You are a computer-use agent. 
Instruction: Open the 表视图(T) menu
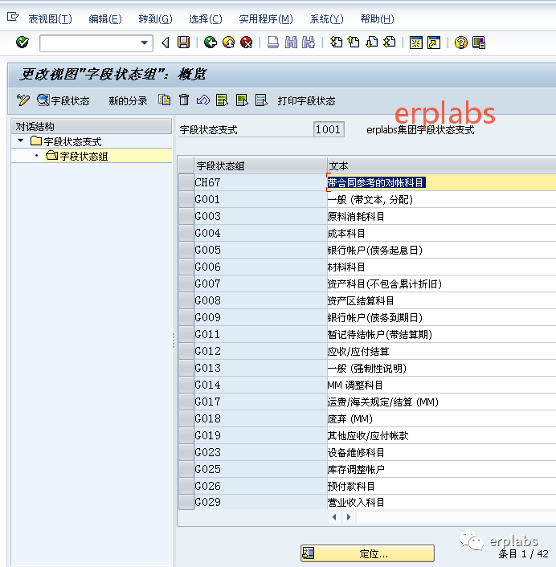tap(51, 18)
